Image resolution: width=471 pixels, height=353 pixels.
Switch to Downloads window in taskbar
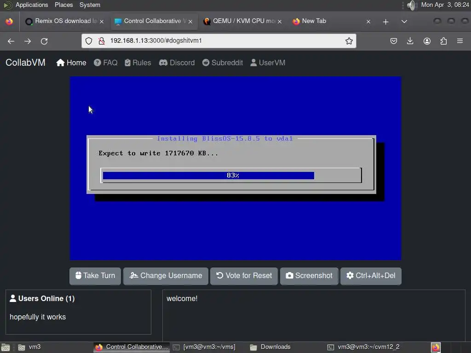[270, 347]
